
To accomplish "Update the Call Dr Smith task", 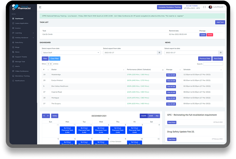I will point(203,35).
